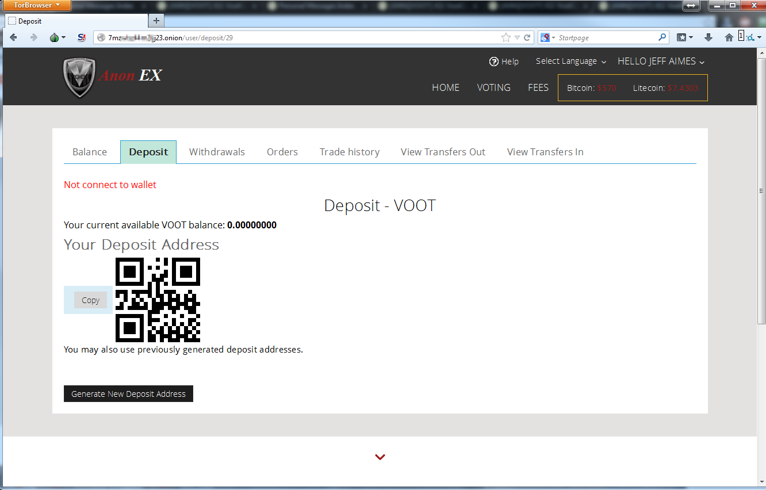Open the search engine selector dropdown
The image size is (766, 490).
click(553, 37)
